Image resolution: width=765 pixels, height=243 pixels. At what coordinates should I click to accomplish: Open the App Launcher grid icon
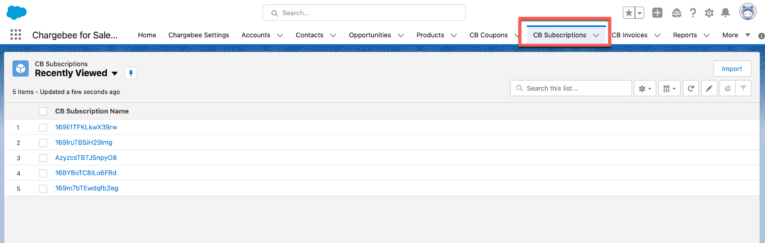(x=16, y=35)
